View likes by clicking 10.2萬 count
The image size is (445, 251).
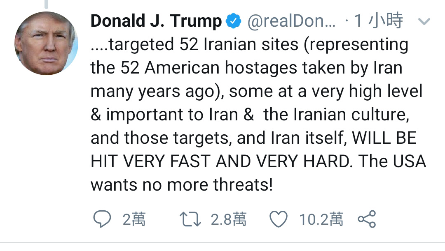point(321,219)
